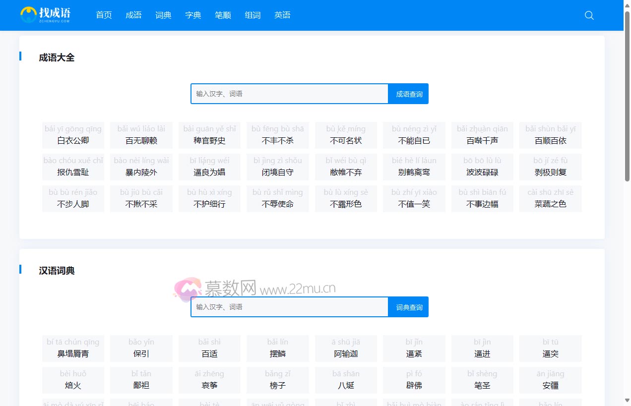Open the dictionary word 保引
This screenshot has height=406, width=631.
click(x=141, y=348)
